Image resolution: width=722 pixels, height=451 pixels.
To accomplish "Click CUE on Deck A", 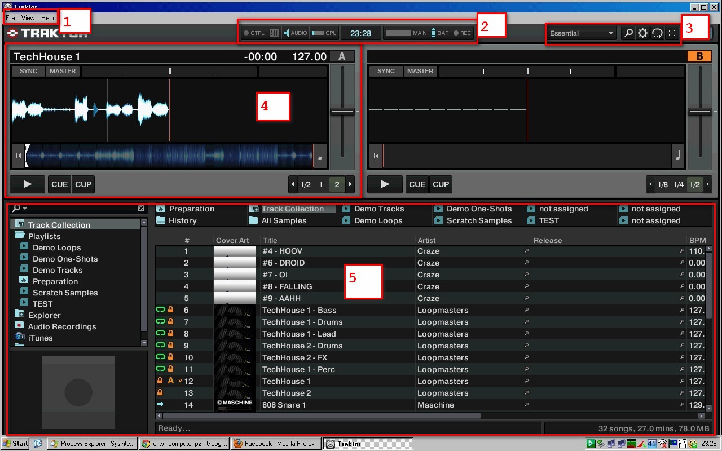I will tap(60, 184).
